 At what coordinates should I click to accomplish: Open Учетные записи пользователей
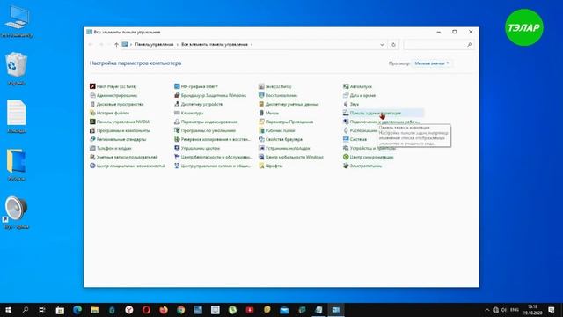[x=123, y=157]
